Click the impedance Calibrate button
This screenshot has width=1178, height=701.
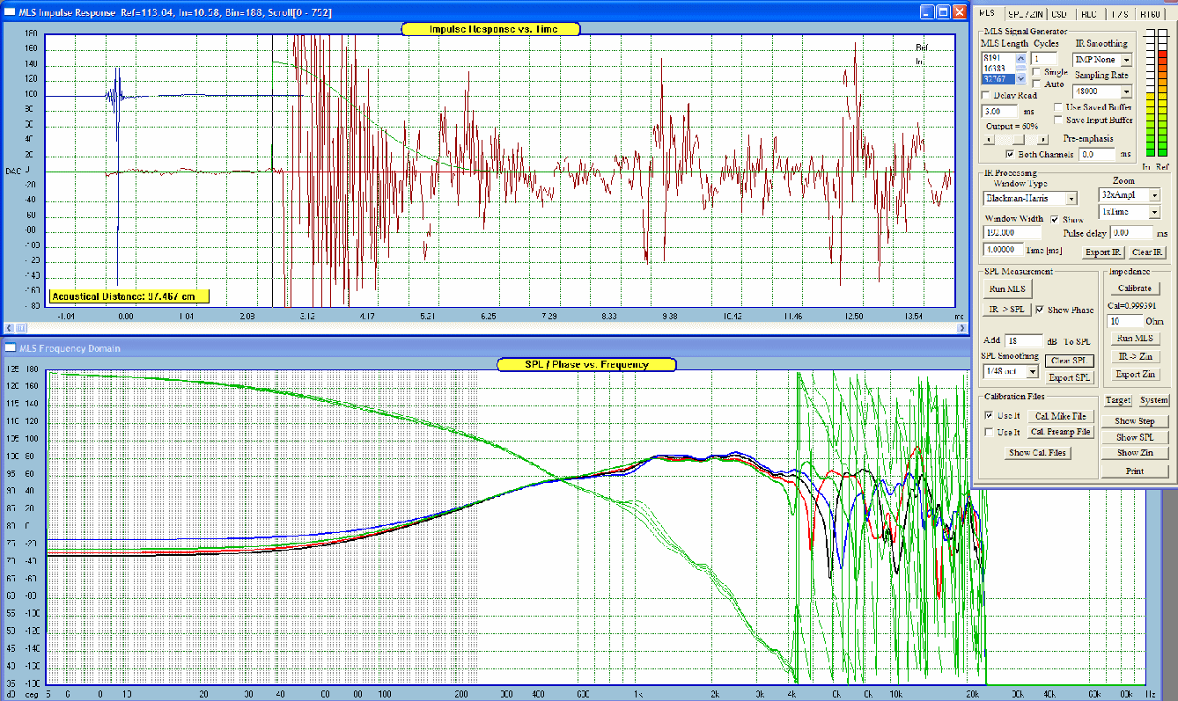tap(1134, 288)
